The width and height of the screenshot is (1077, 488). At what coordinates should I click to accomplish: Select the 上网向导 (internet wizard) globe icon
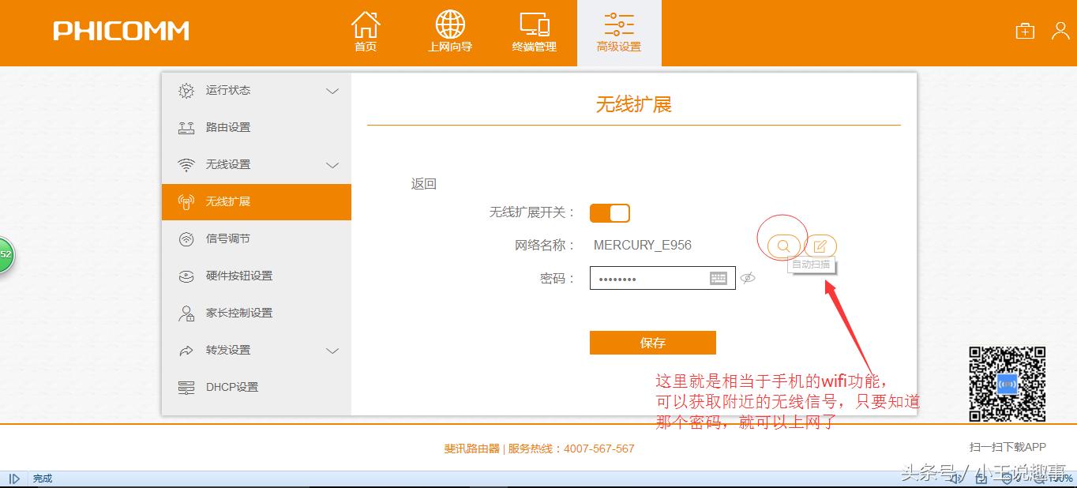tap(449, 32)
